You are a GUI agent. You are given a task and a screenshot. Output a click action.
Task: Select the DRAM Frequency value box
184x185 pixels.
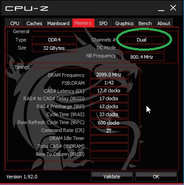(109, 75)
